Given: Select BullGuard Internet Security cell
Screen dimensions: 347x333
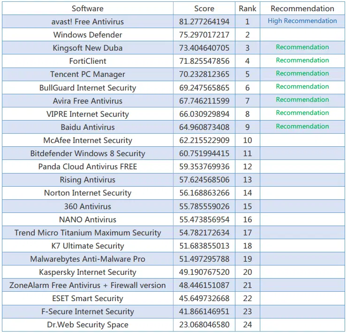Looking at the screenshot, I should pos(88,88).
